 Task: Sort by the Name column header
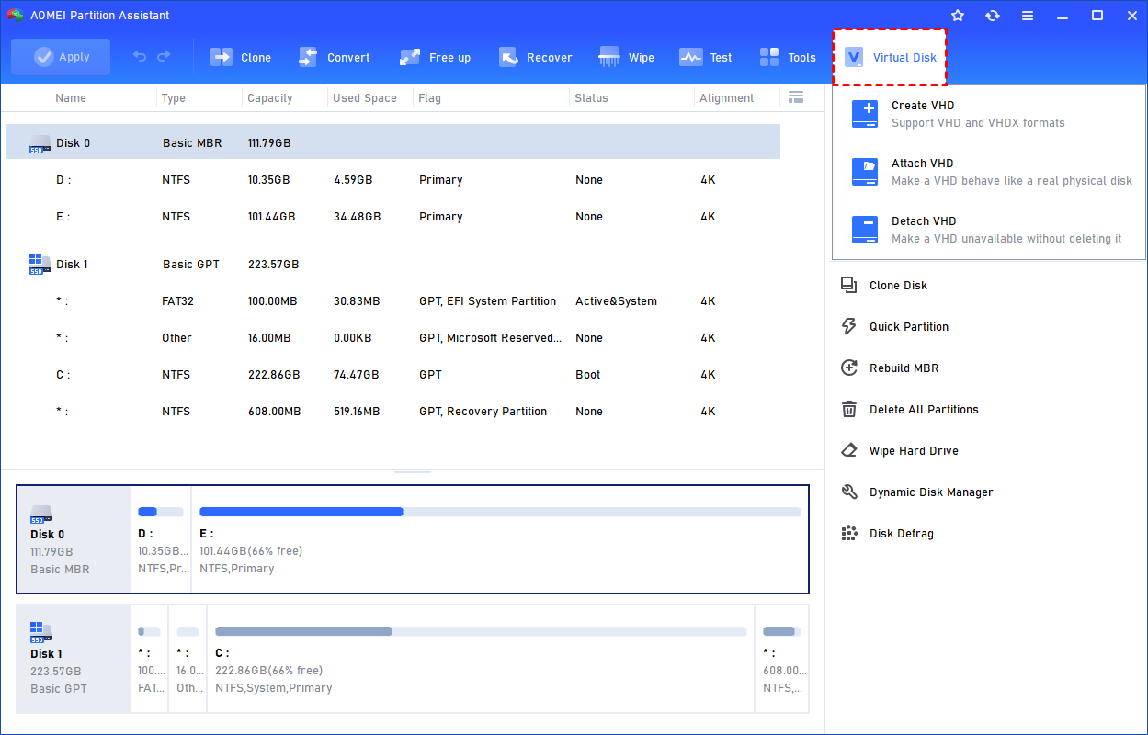(71, 98)
